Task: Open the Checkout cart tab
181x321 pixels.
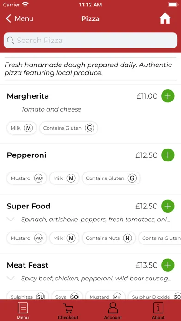Action: (x=68, y=311)
